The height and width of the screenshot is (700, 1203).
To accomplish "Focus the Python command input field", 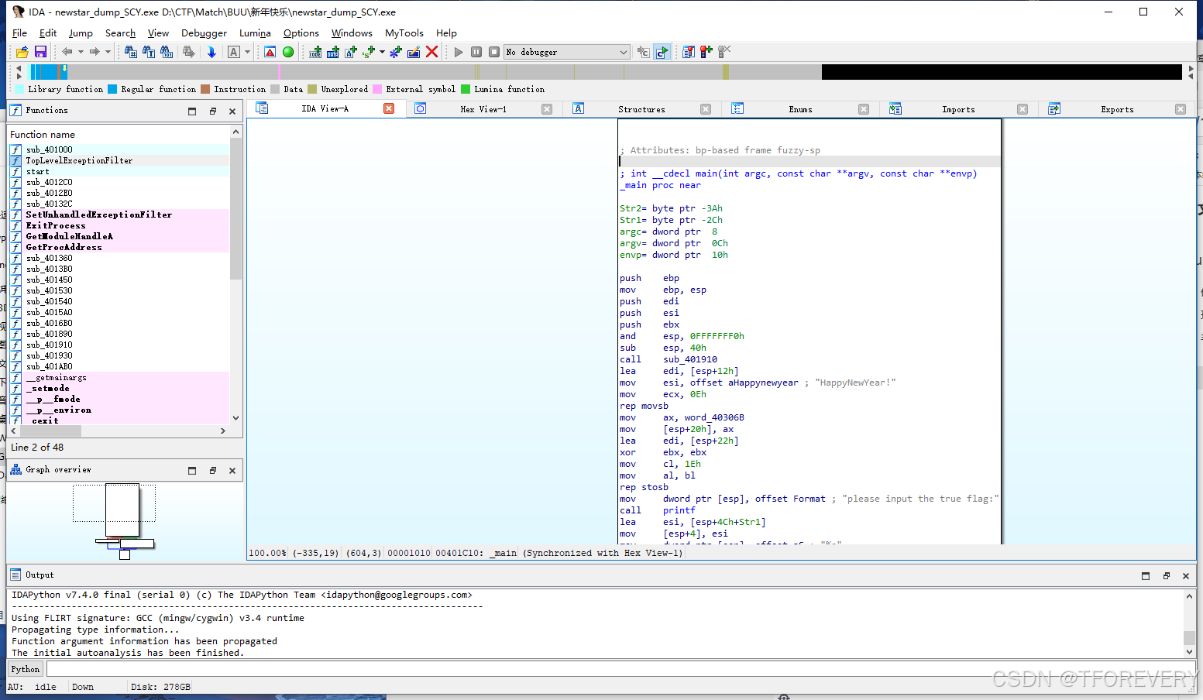I will pyautogui.click(x=620, y=669).
